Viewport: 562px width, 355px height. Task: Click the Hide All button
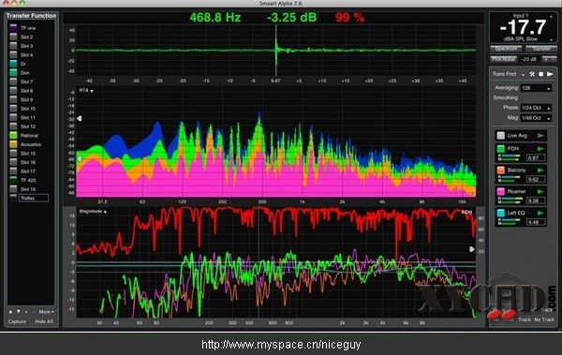click(44, 321)
